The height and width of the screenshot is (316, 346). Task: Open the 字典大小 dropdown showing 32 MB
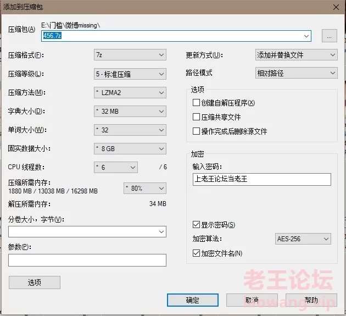coord(130,112)
